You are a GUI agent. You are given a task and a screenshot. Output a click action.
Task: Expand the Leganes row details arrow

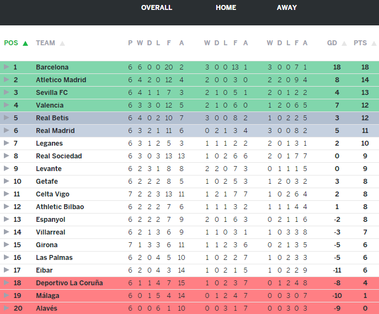point(7,143)
